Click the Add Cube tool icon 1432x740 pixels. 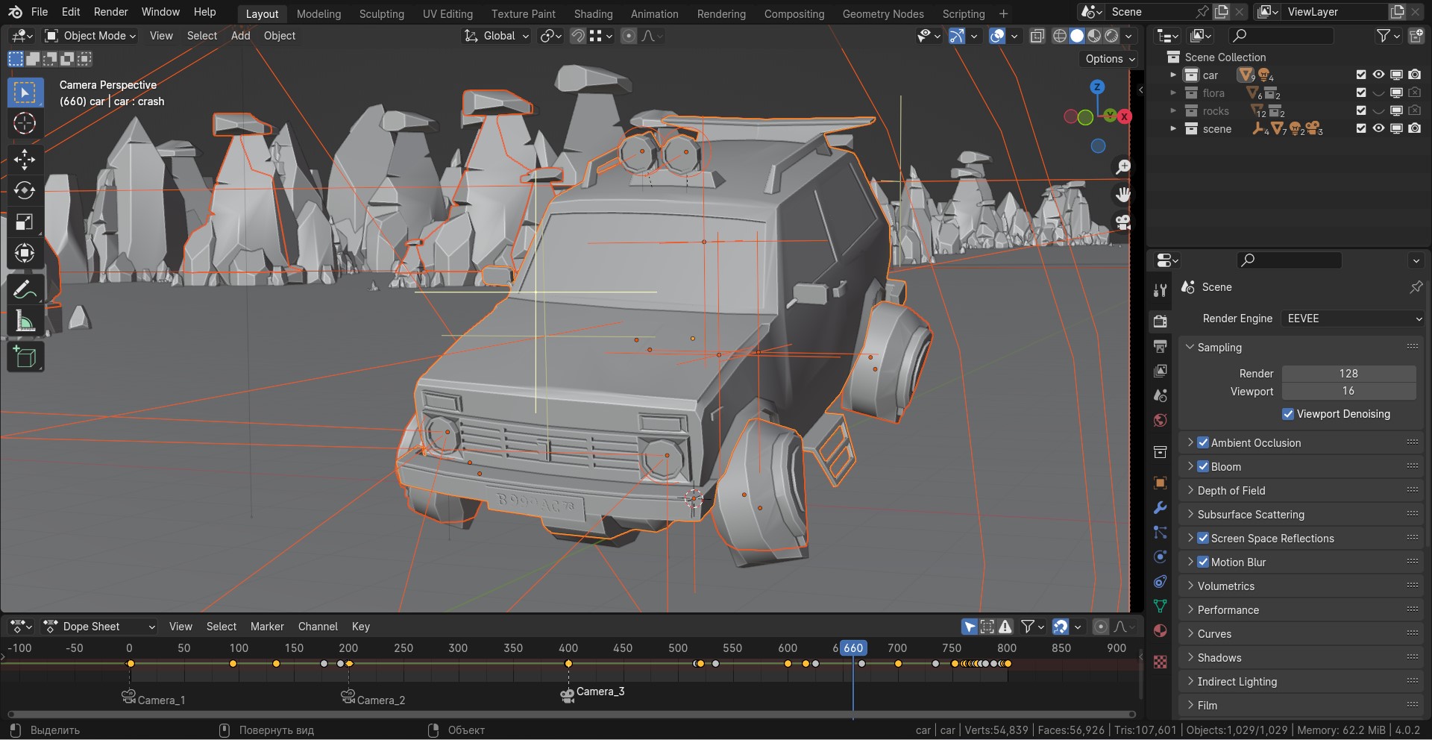point(25,357)
